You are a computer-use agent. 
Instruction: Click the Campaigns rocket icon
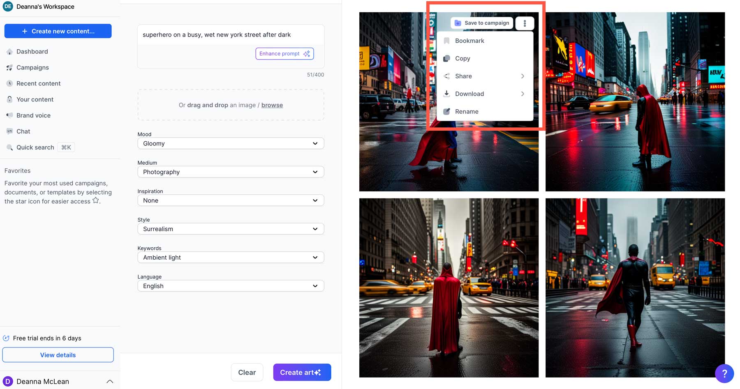tap(9, 68)
